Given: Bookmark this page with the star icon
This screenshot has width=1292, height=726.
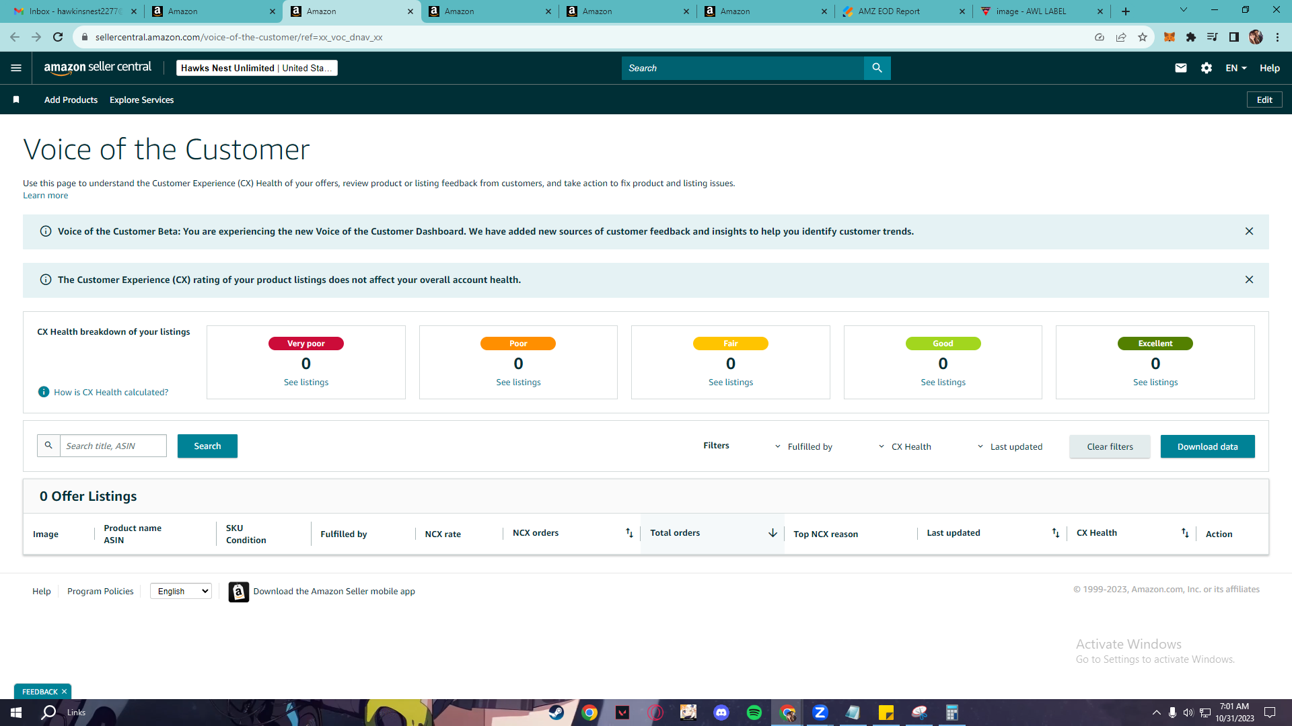Looking at the screenshot, I should click(x=1143, y=37).
